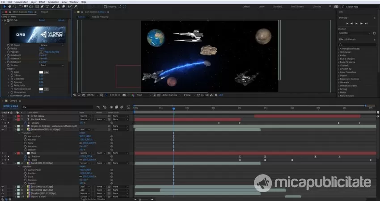Select the Rectangle shape tool
Screen dimensions: 380x201
[37, 7]
